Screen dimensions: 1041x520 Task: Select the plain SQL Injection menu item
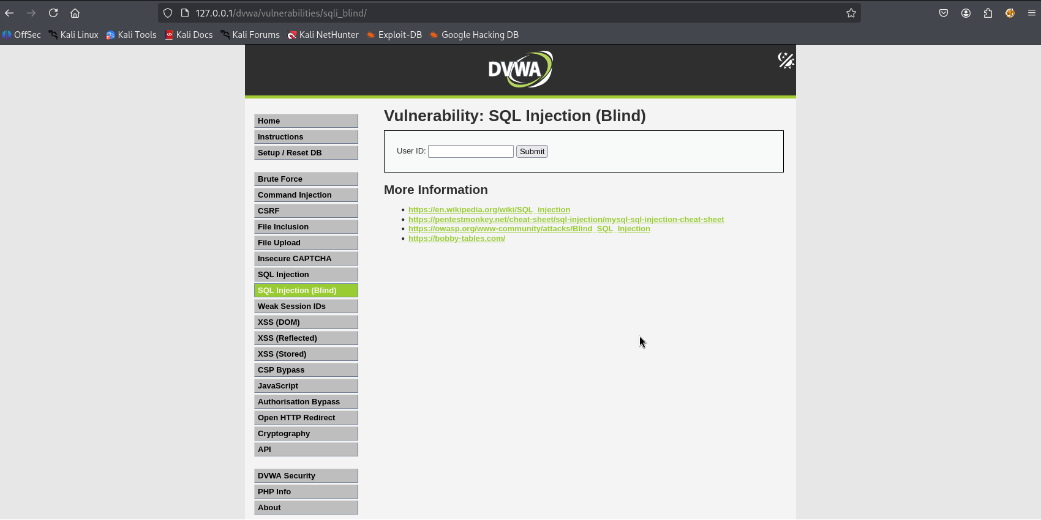coord(306,275)
